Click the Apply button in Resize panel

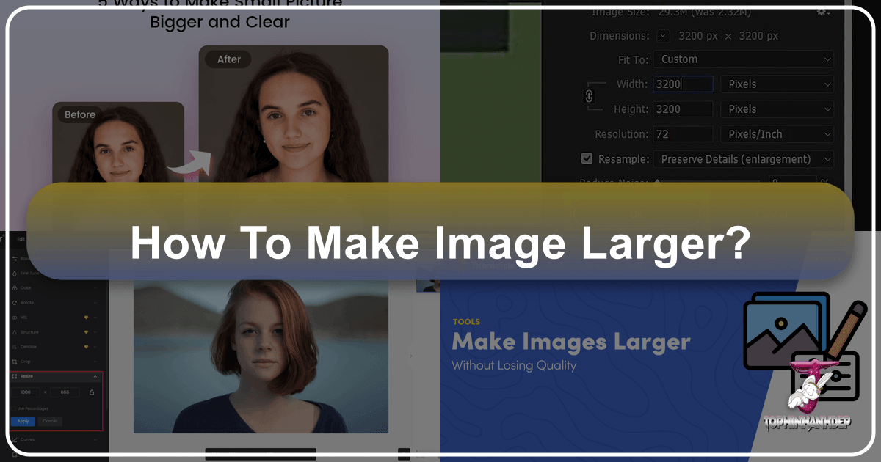pos(23,421)
